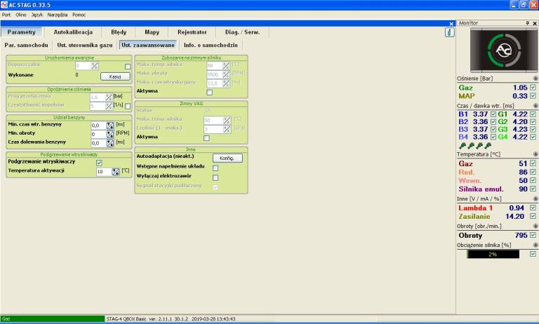Check Wstępne napełnienie układu

[x=215, y=168]
